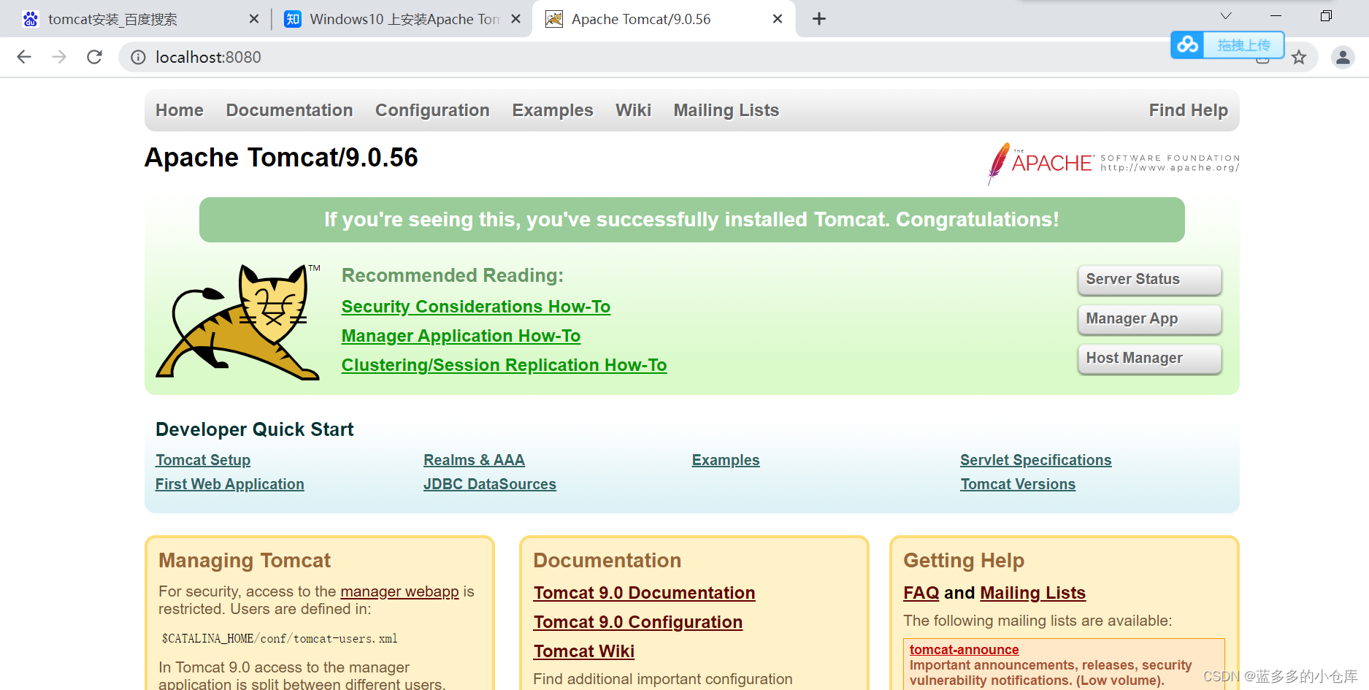Click the Tomcat cat logo image
This screenshot has height=690, width=1369.
tap(238, 322)
